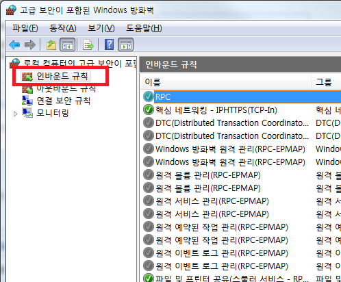The width and height of the screenshot is (341, 282).
Task: Click the firewall icon in the title bar
Action: pyautogui.click(x=11, y=10)
